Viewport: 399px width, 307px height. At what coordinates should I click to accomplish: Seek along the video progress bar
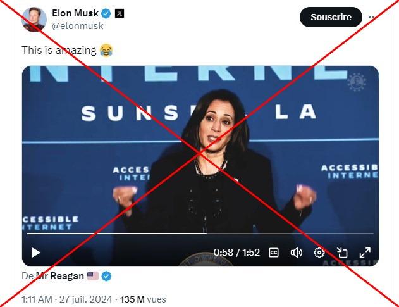[200, 234]
